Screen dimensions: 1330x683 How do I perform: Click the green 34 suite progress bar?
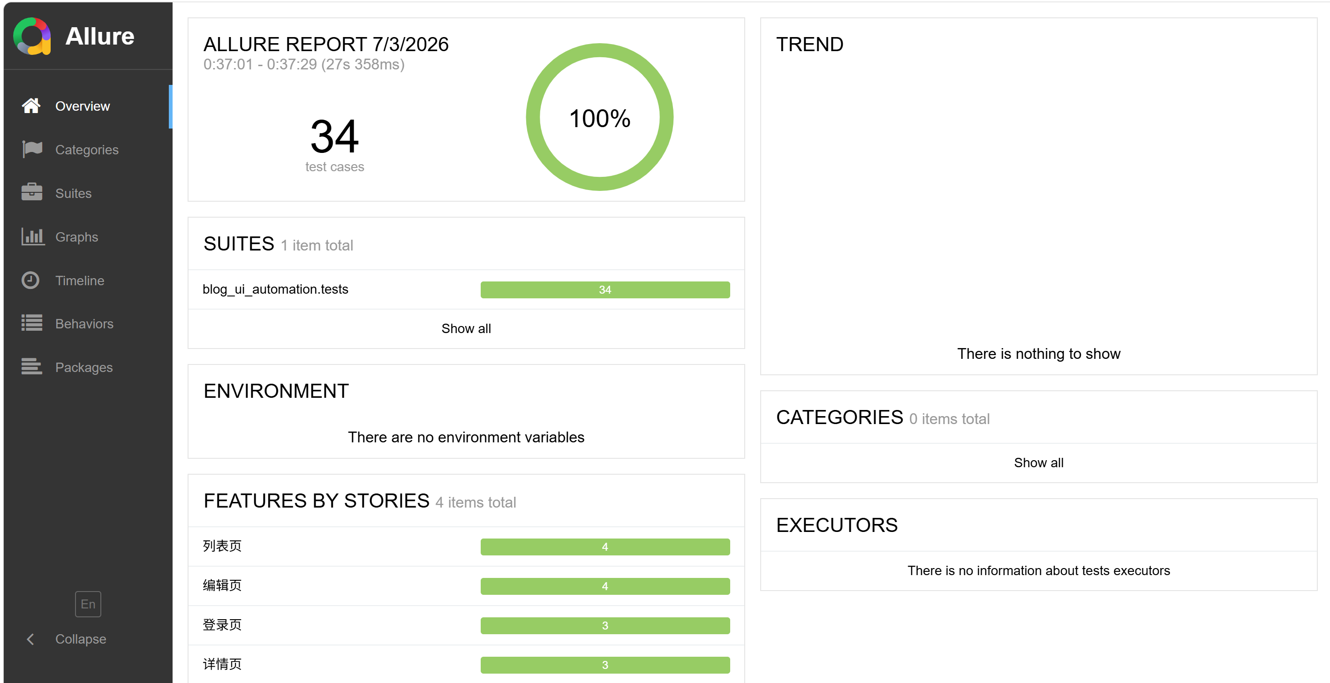pyautogui.click(x=605, y=289)
